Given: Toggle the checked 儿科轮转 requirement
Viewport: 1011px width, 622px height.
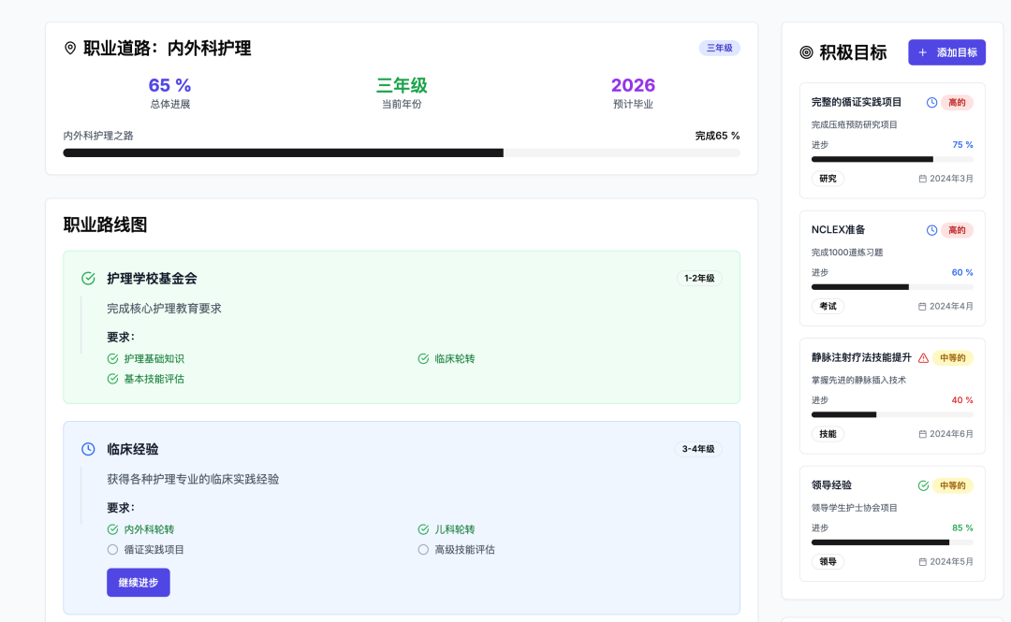Looking at the screenshot, I should [423, 529].
